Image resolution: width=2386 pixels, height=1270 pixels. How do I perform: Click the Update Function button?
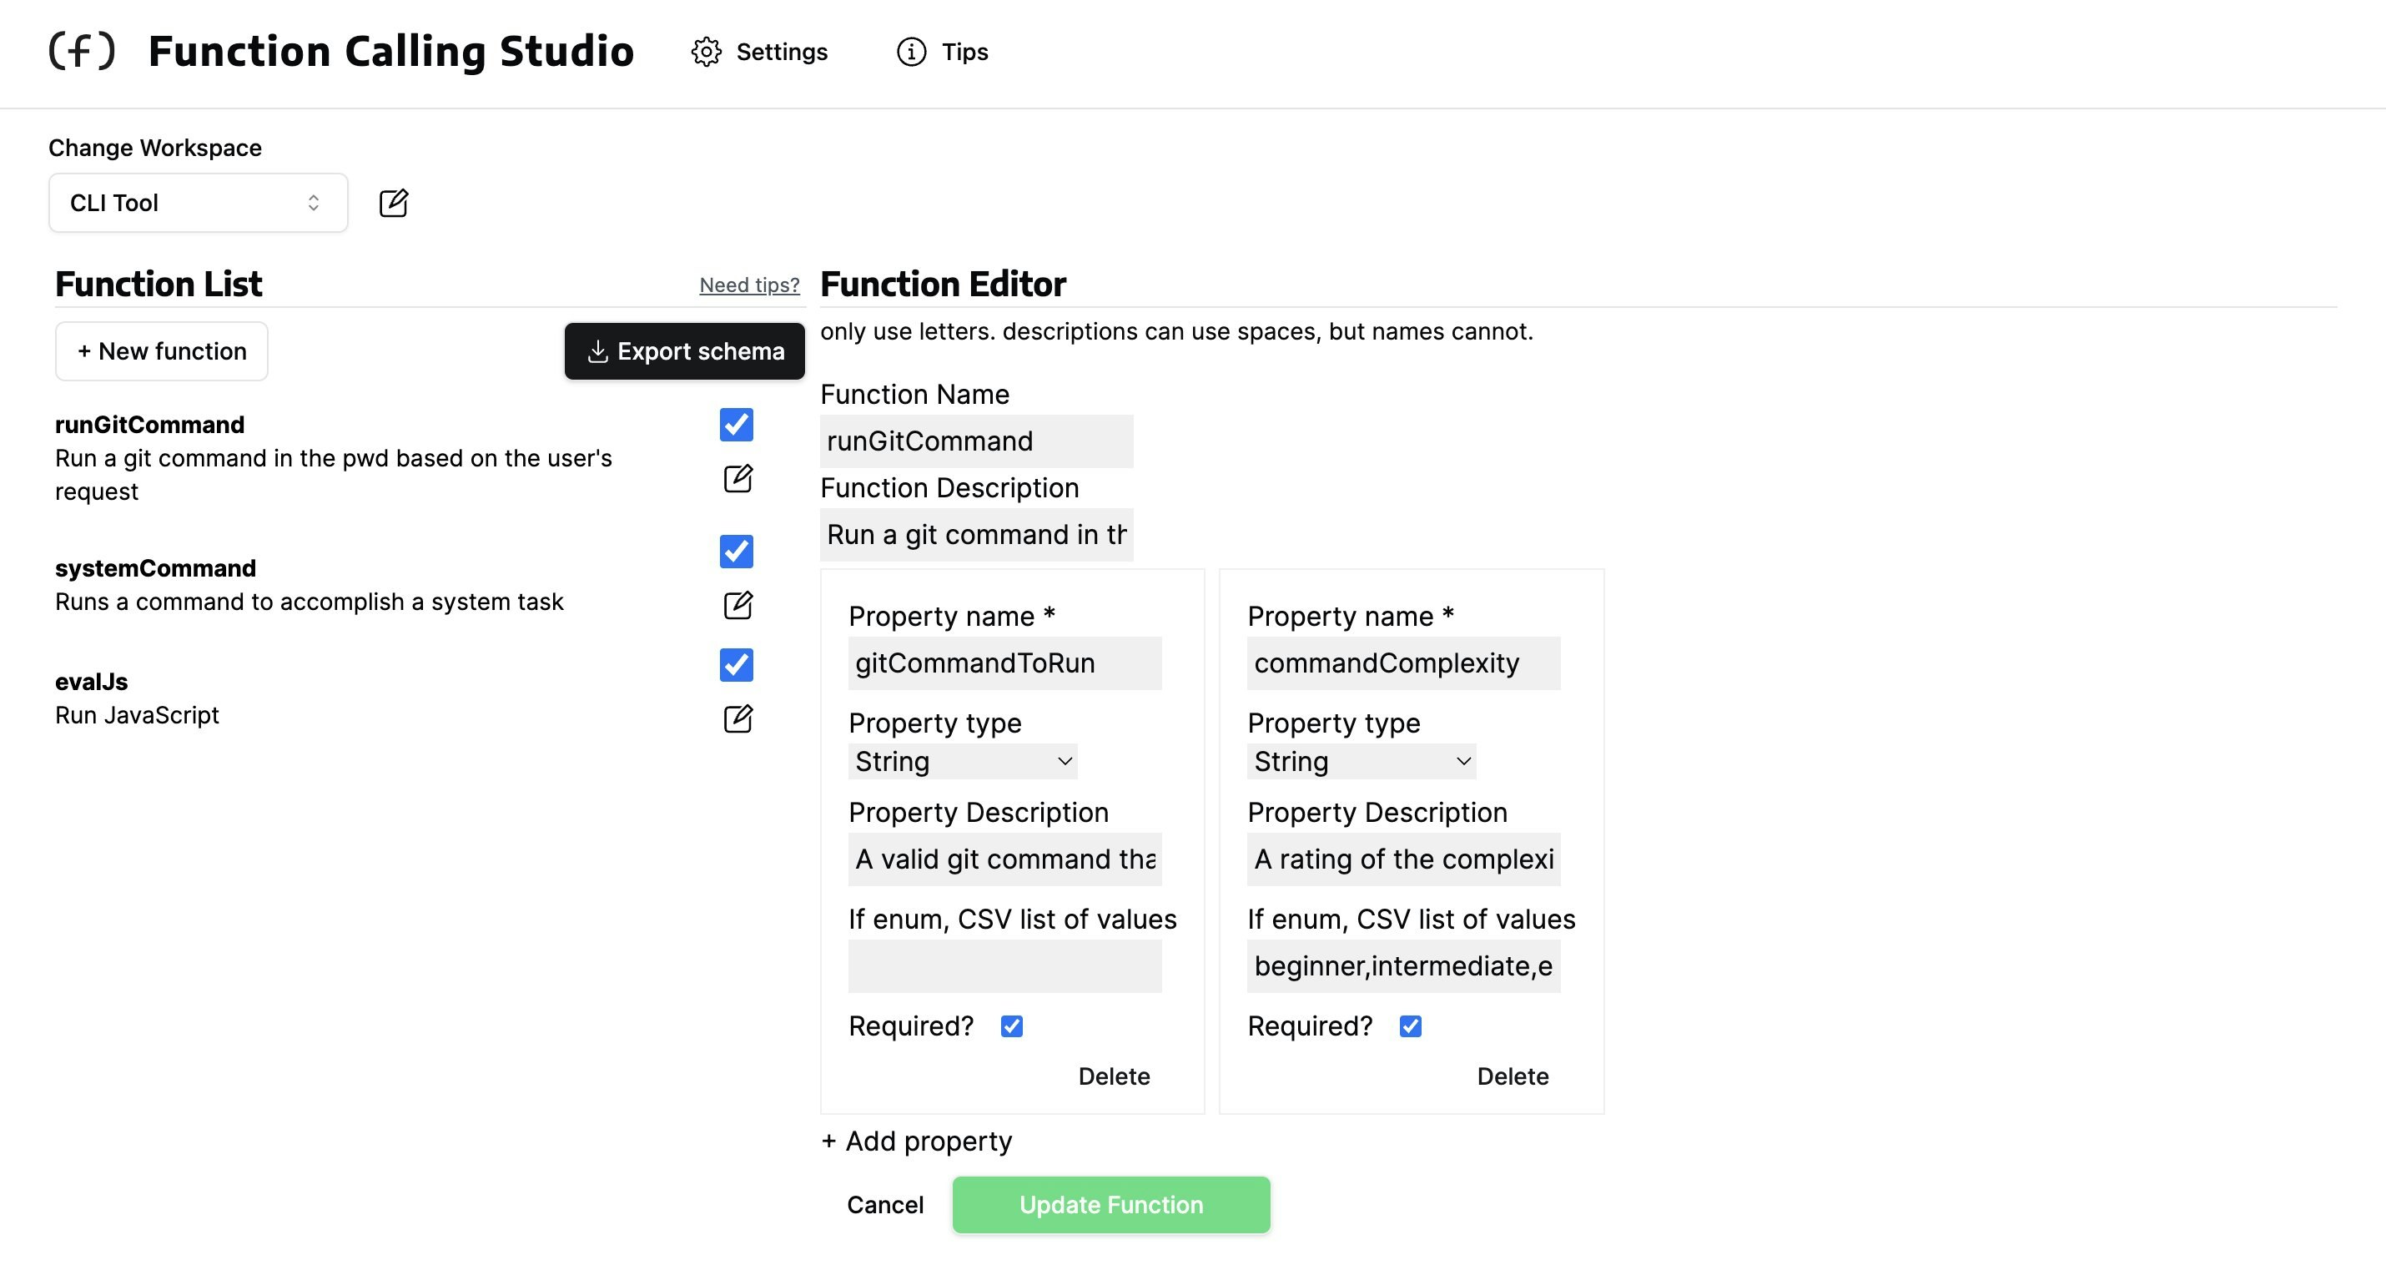click(x=1110, y=1204)
